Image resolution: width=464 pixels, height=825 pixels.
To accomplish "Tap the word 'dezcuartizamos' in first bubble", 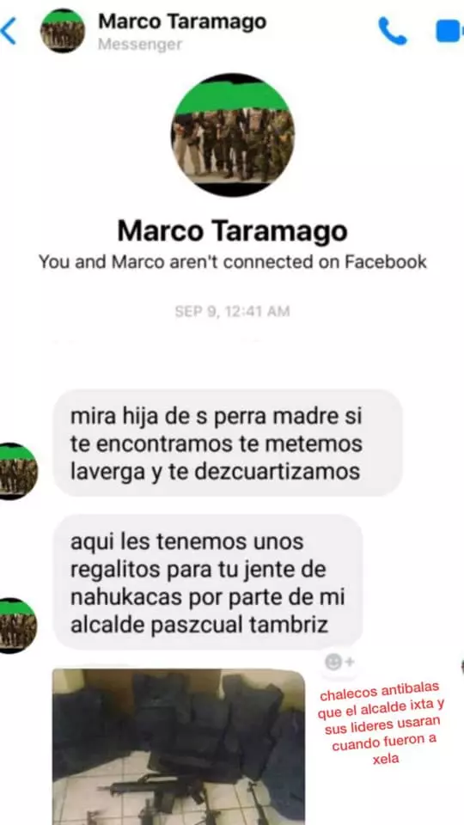I will (x=278, y=471).
